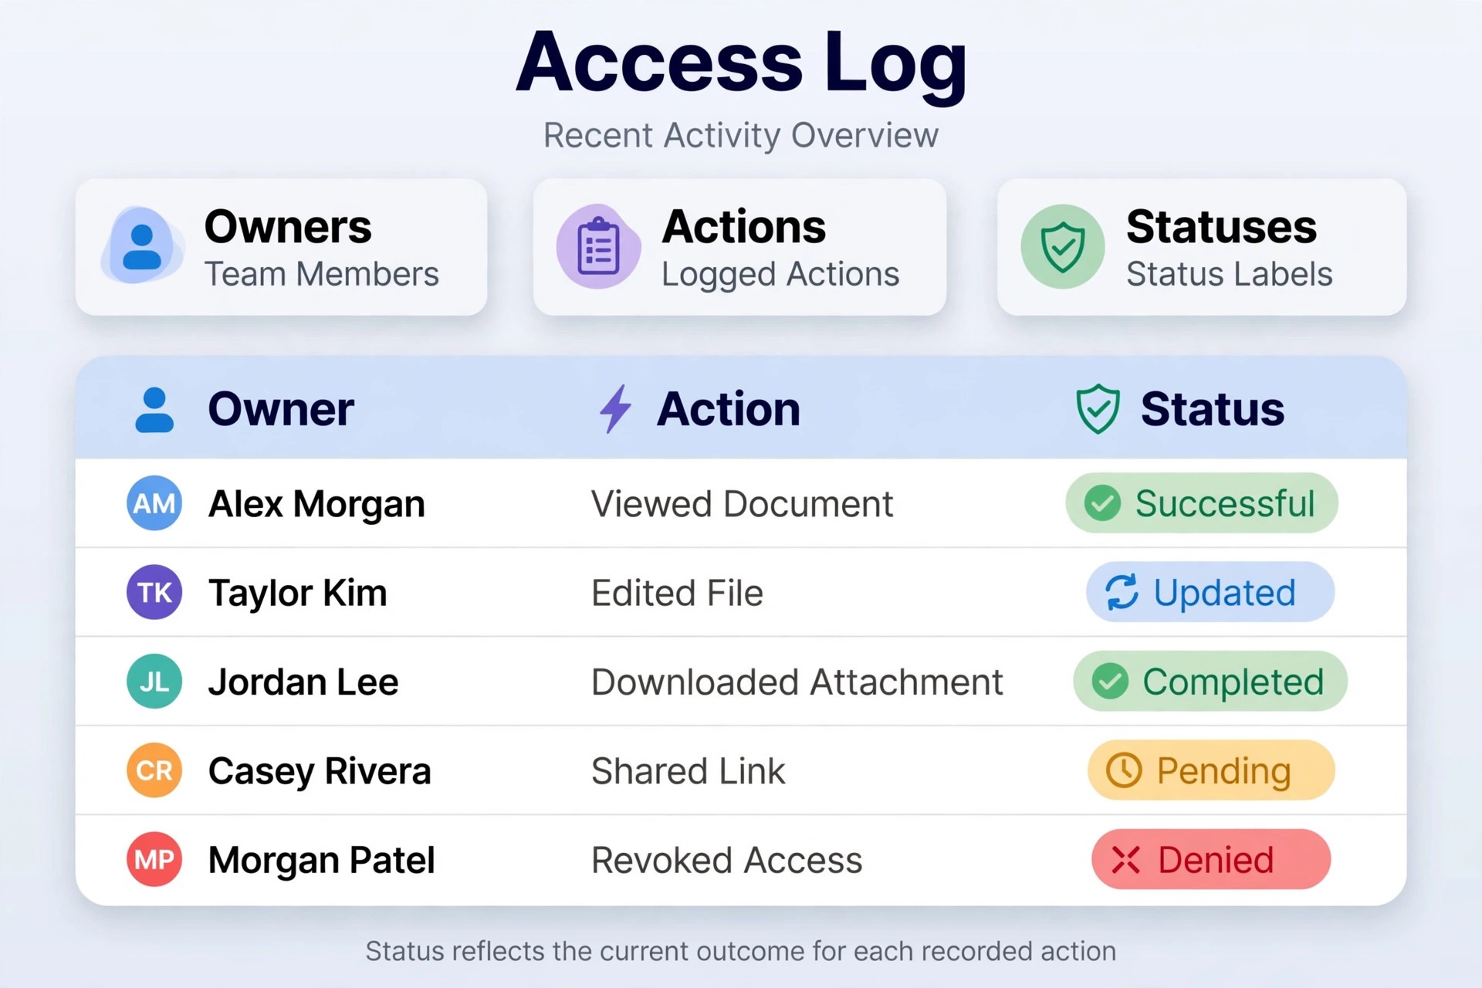Image resolution: width=1482 pixels, height=988 pixels.
Task: Open Morgan Patel's MP avatar
Action: tap(154, 859)
